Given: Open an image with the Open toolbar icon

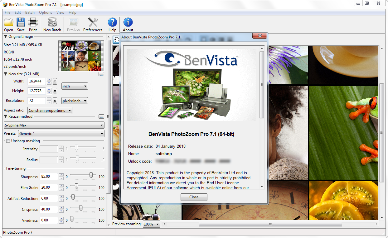Looking at the screenshot, I should point(8,25).
